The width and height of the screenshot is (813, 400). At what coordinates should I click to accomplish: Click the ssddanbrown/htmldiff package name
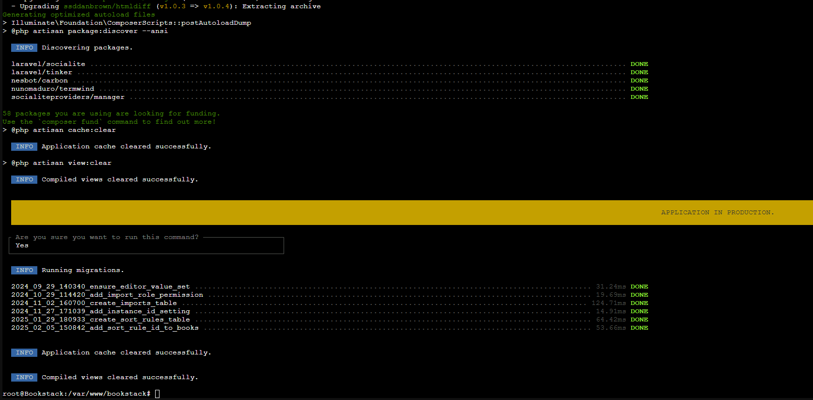(107, 6)
